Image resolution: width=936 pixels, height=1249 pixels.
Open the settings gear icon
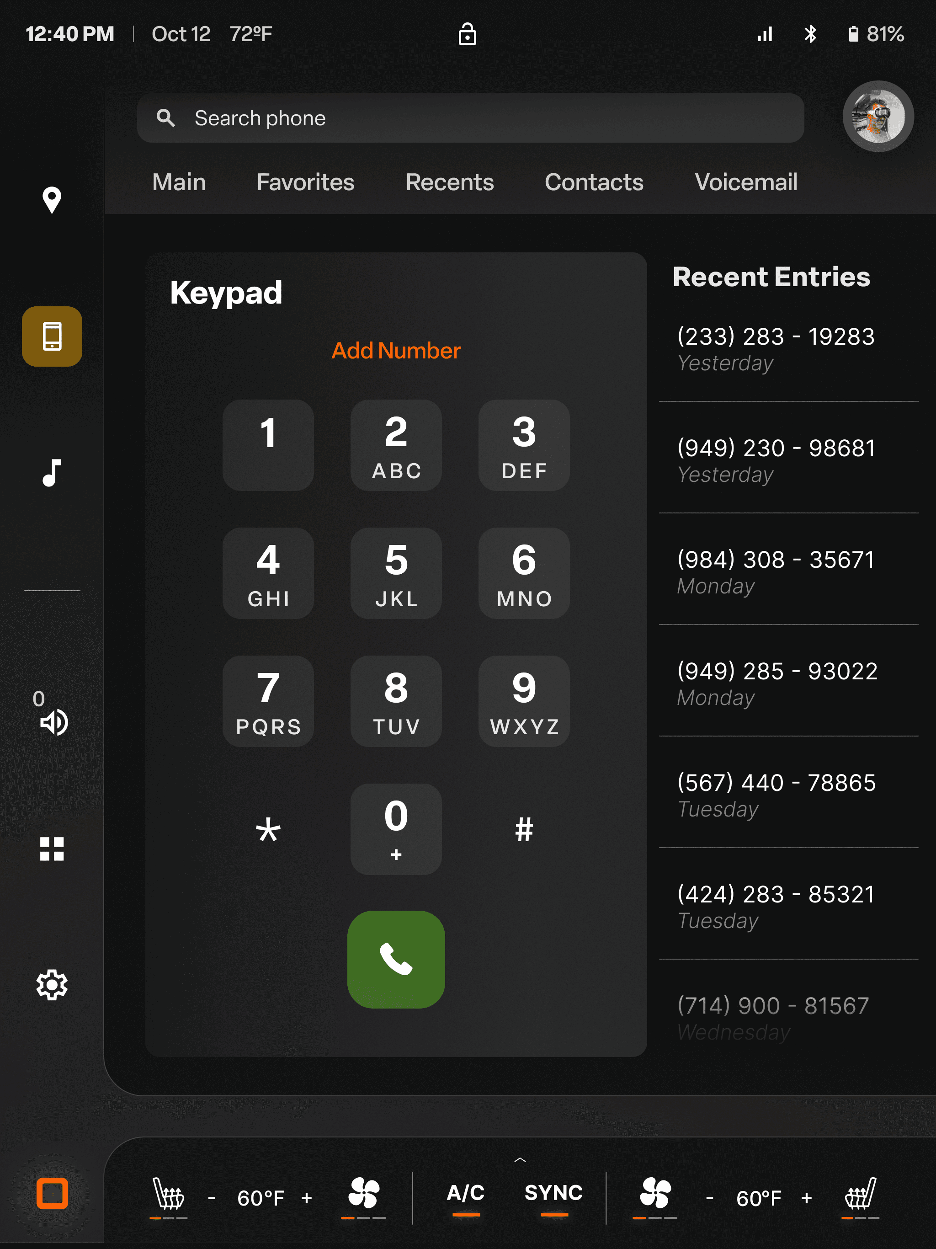coord(51,985)
